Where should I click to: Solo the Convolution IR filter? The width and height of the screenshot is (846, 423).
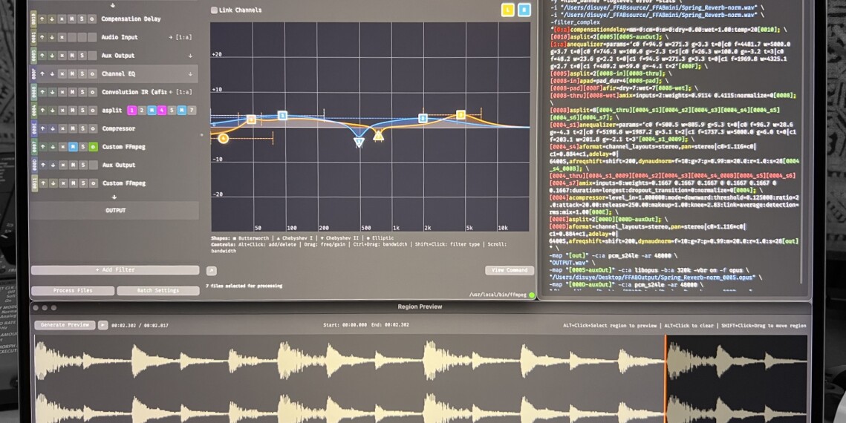[82, 92]
